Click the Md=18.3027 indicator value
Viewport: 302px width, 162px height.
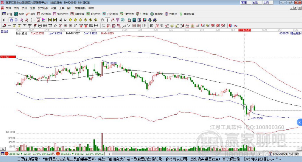[73, 34]
